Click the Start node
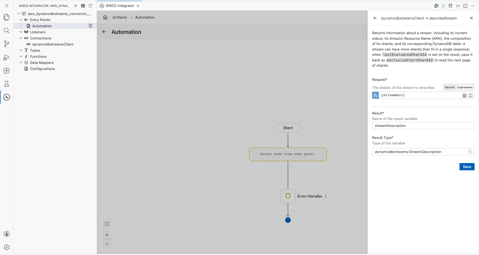 pyautogui.click(x=288, y=128)
